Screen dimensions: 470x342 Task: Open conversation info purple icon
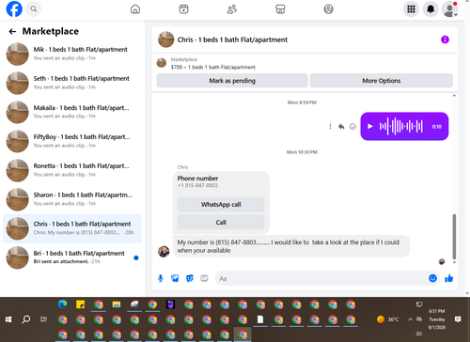(445, 39)
